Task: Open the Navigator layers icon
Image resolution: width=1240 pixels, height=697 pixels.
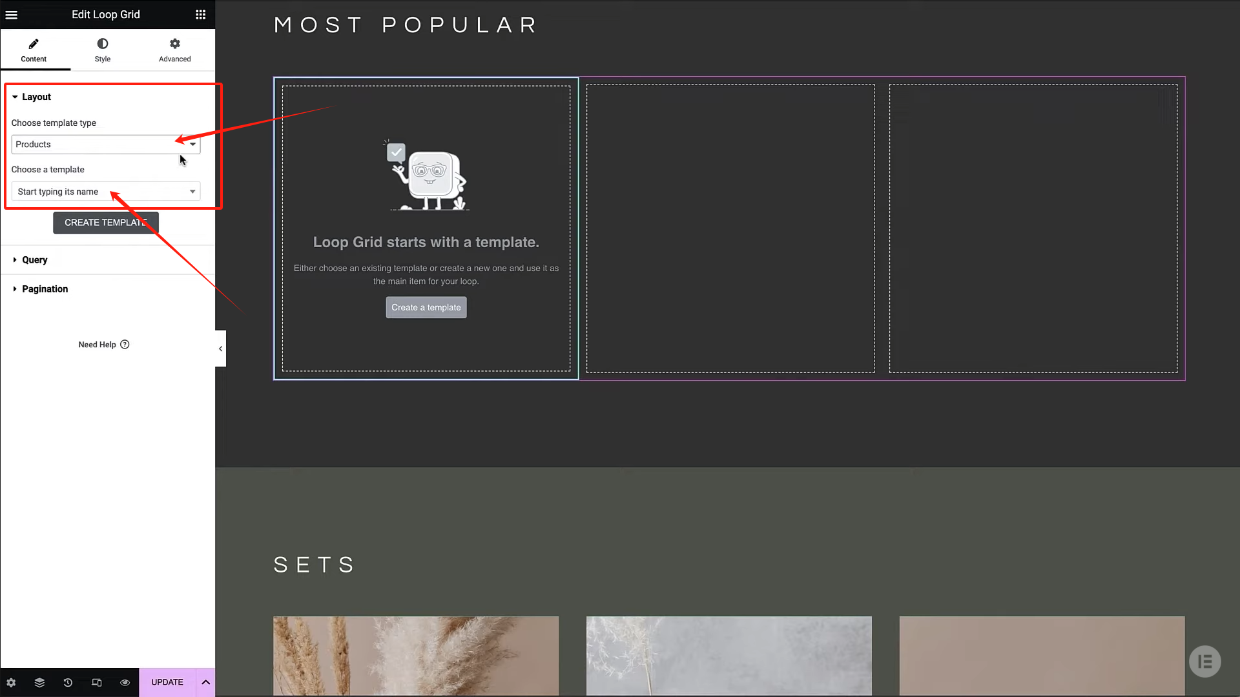Action: [39, 682]
